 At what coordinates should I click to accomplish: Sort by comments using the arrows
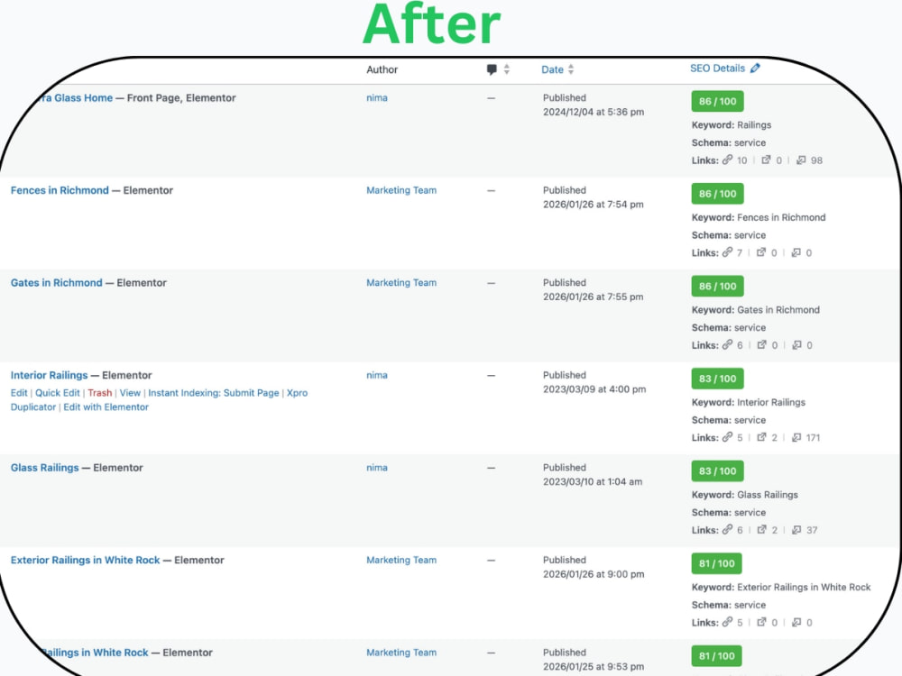[x=507, y=69]
